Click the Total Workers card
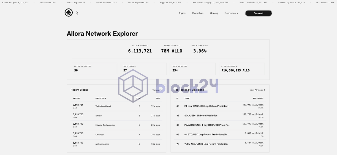 (193, 69)
